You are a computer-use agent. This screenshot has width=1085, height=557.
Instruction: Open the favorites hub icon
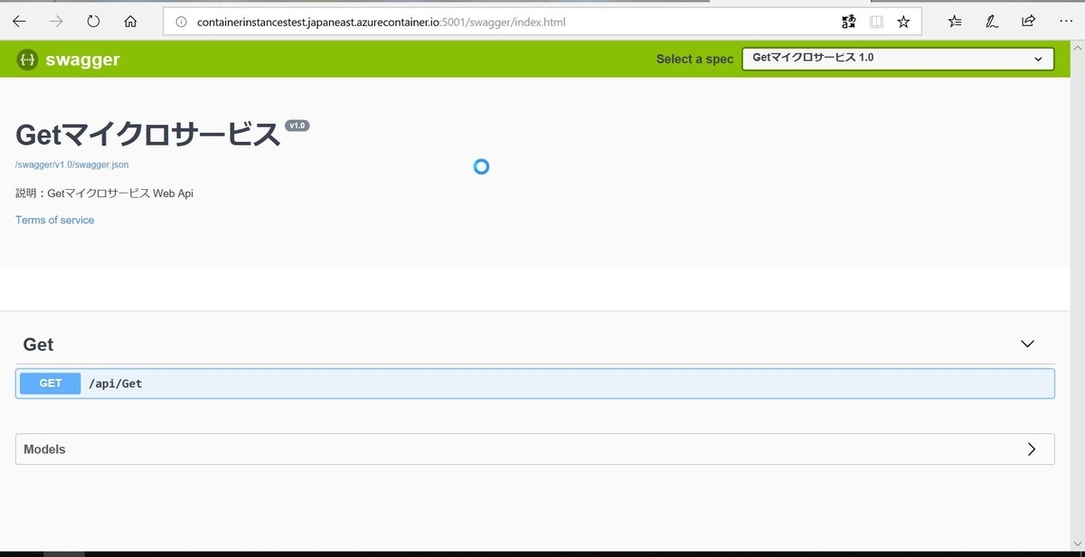(x=955, y=22)
